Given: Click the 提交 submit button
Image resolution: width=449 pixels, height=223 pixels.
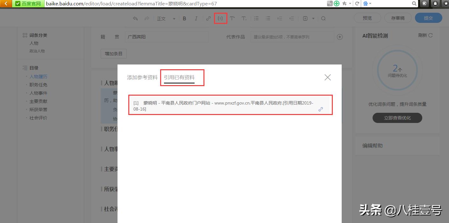Looking at the screenshot, I should [428, 18].
